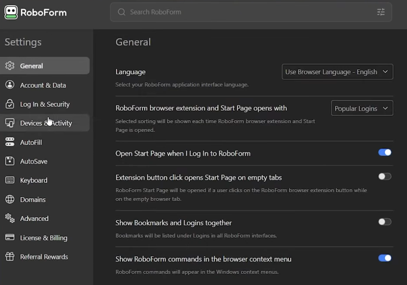Screen dimensions: 407x285
Task: Switch to AutoSave settings
Action: coord(45,161)
